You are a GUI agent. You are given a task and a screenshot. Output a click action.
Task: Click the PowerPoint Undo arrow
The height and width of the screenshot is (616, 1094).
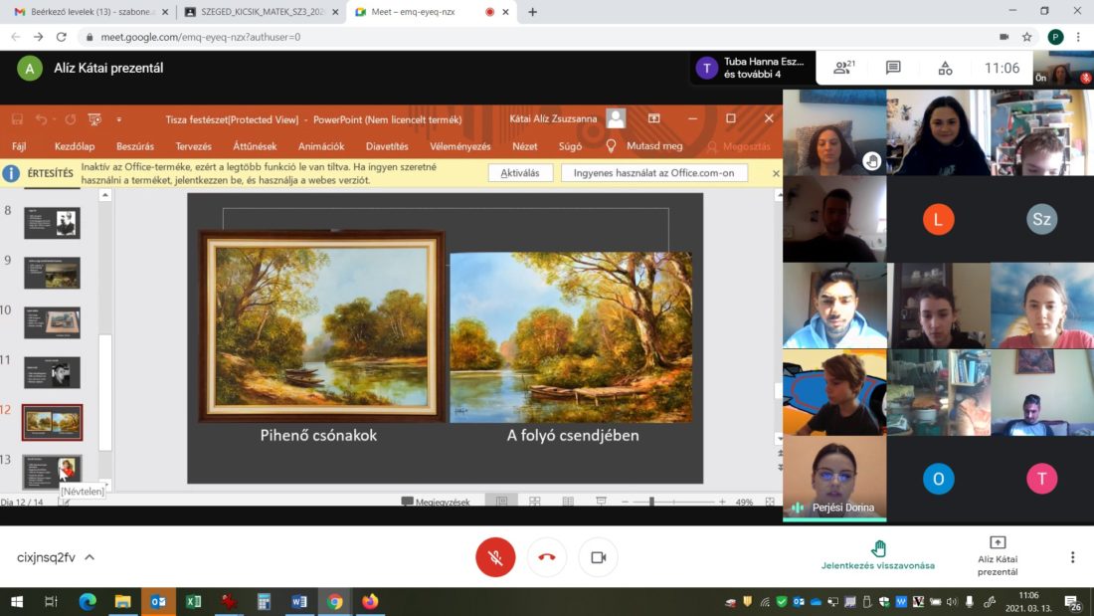point(42,119)
